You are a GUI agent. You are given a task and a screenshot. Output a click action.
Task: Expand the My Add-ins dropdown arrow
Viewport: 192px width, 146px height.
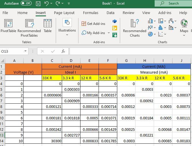click(109, 33)
